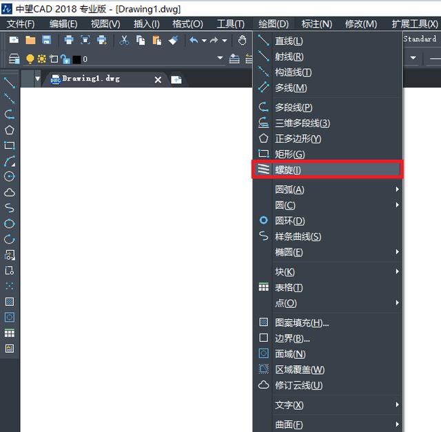
Task: Choose 矩形(G) from the draw menu
Action: coord(328,154)
